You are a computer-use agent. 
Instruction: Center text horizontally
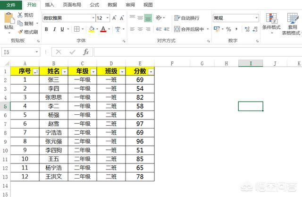coord(140,29)
